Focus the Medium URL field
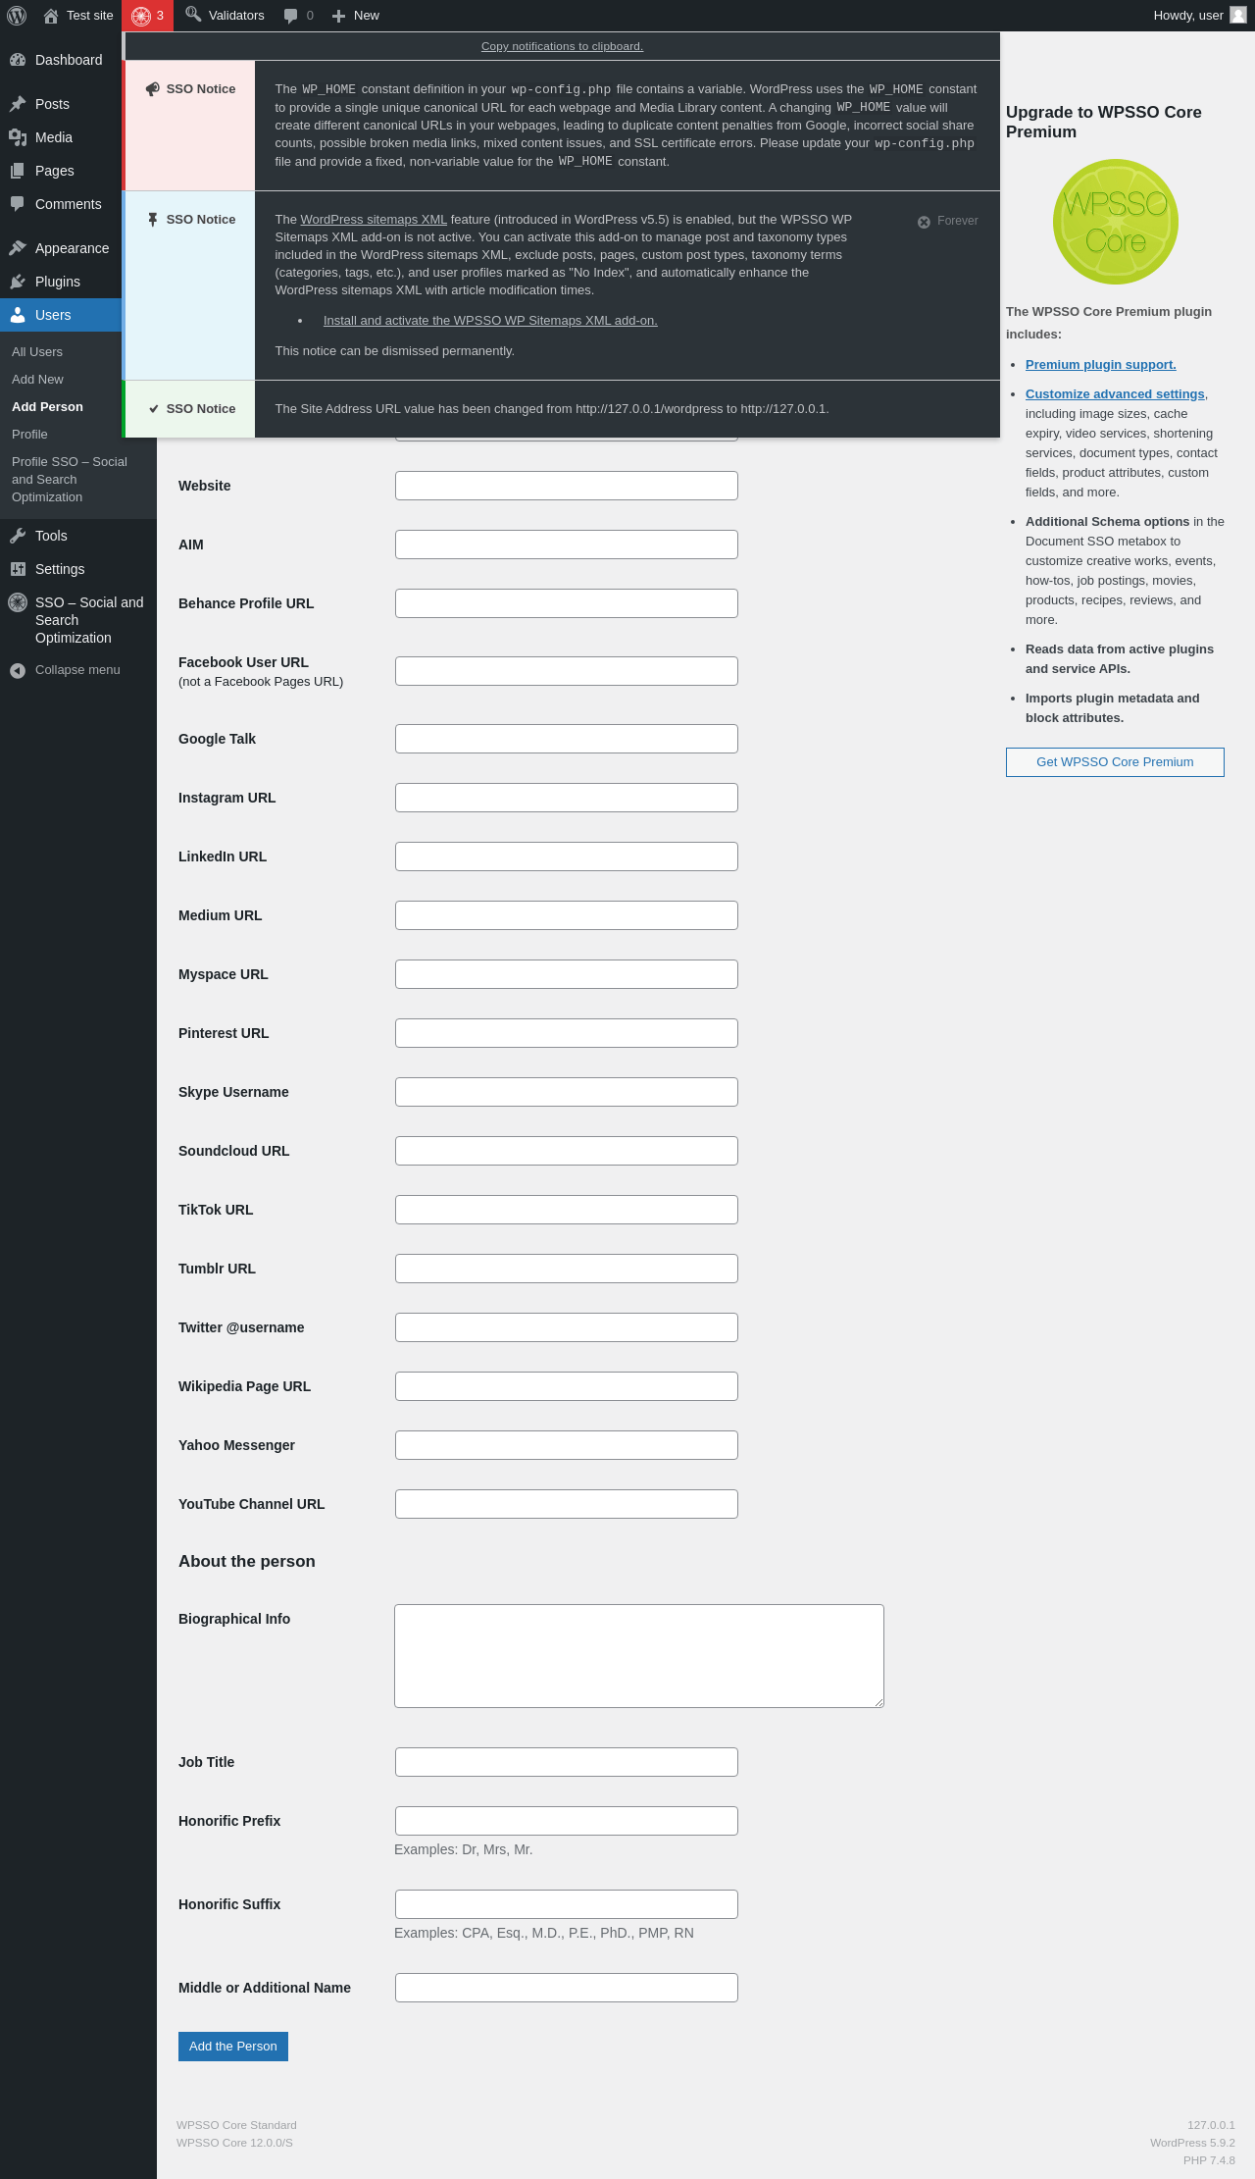This screenshot has width=1255, height=2179. (567, 915)
